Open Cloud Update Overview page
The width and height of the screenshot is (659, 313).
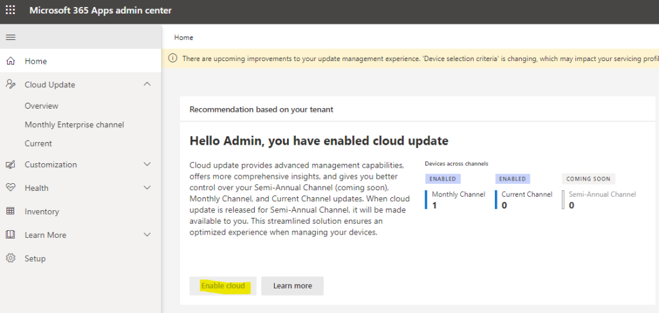click(x=42, y=106)
